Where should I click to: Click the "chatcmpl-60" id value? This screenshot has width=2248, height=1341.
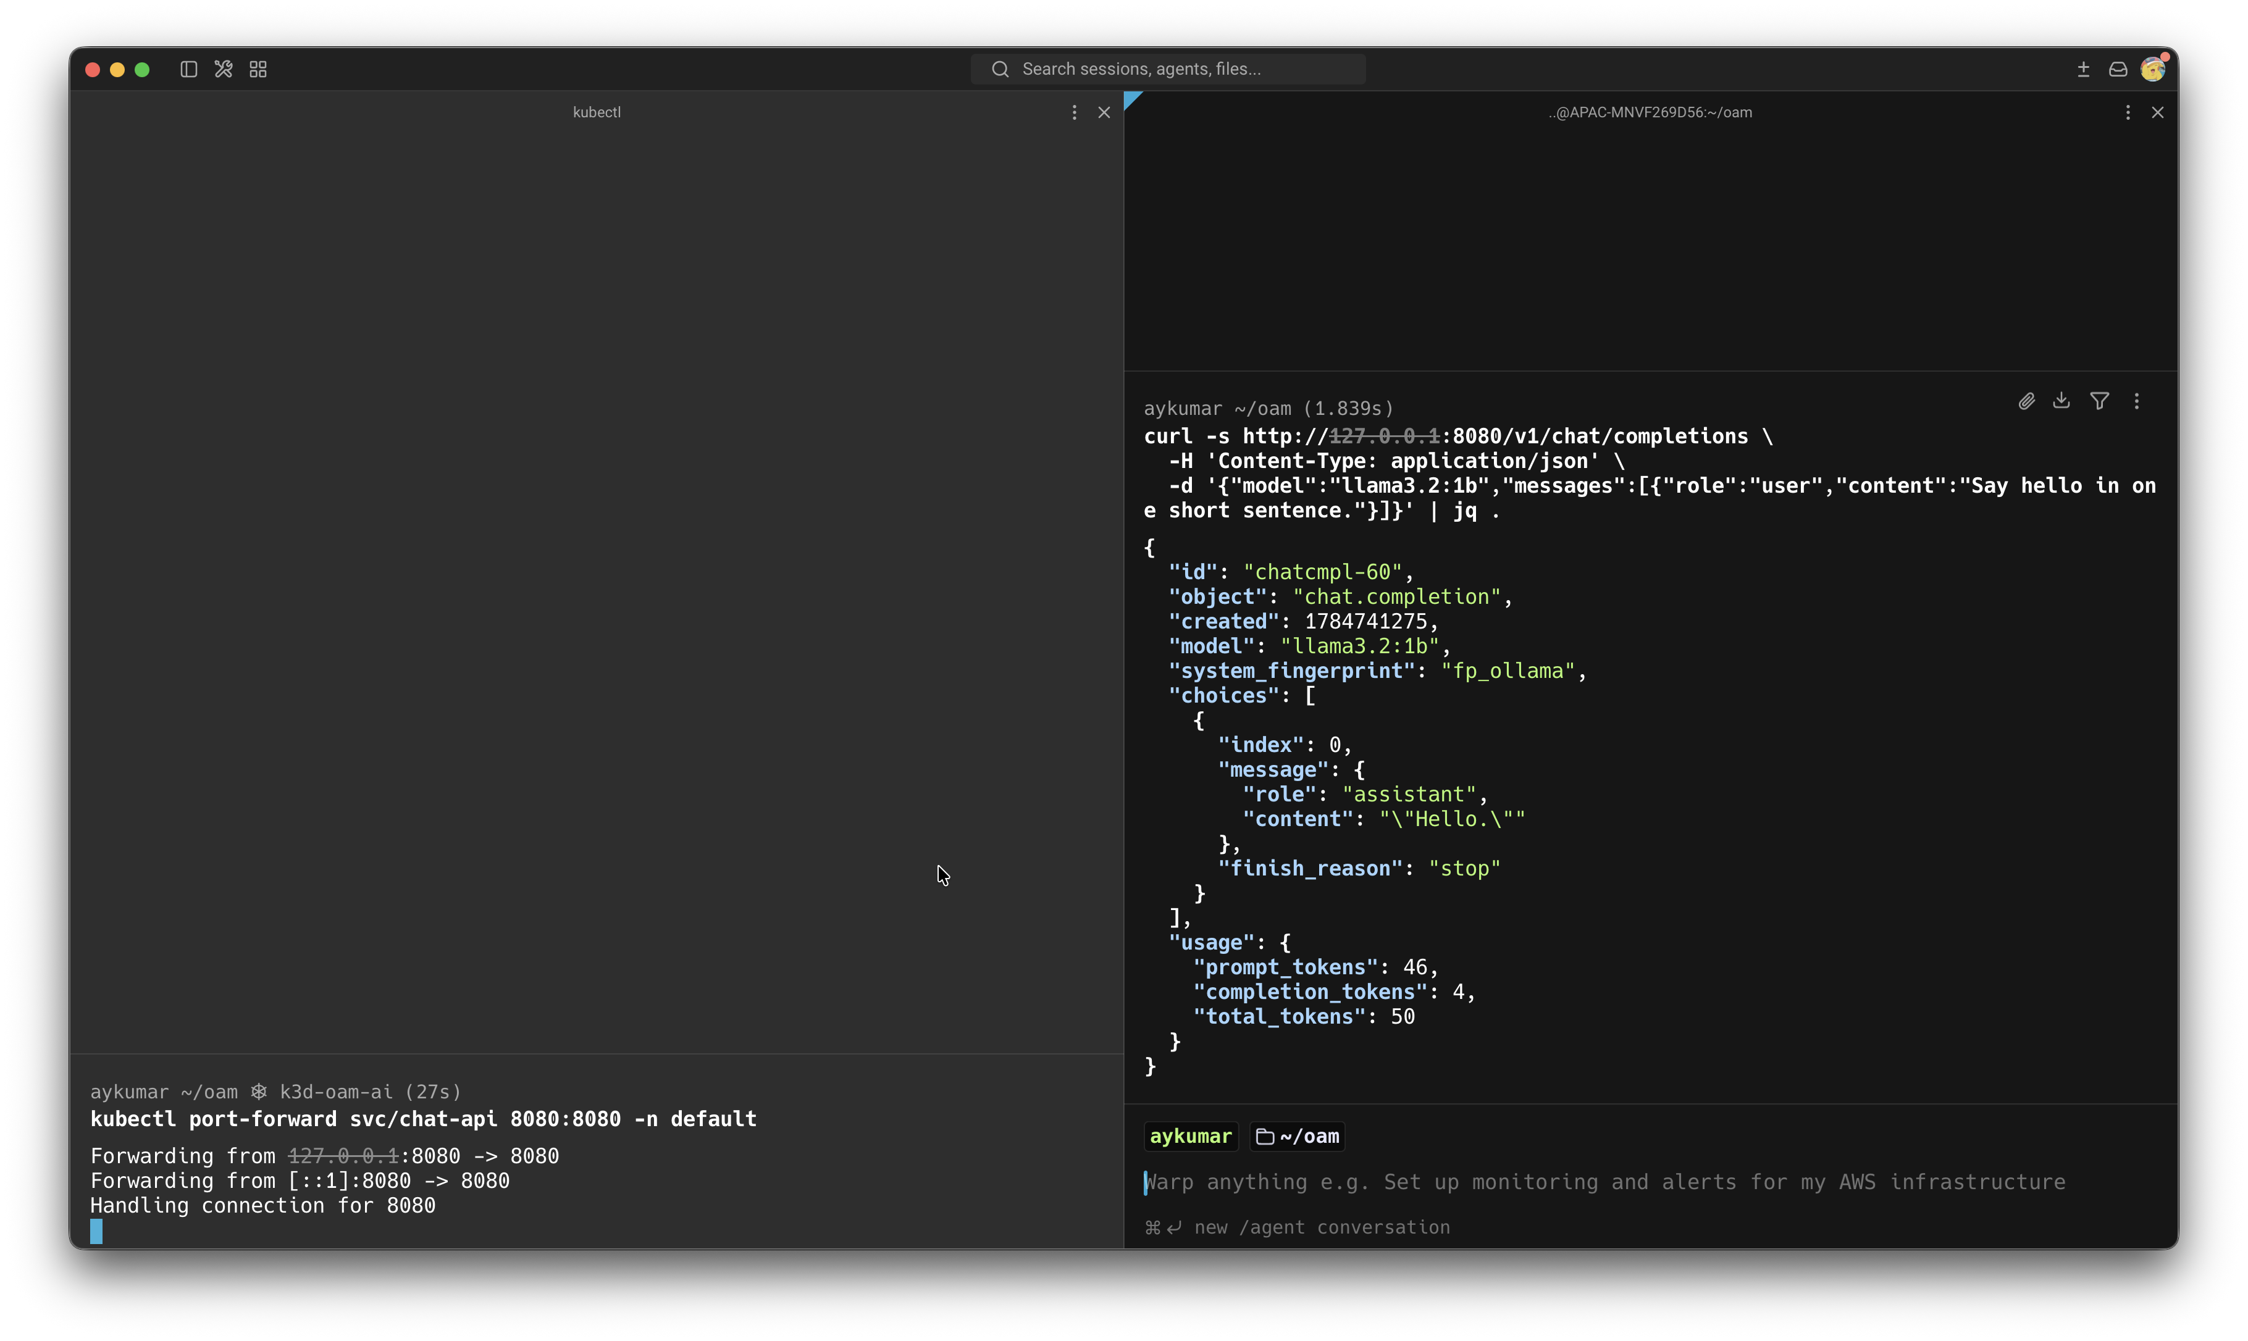[x=1322, y=572]
